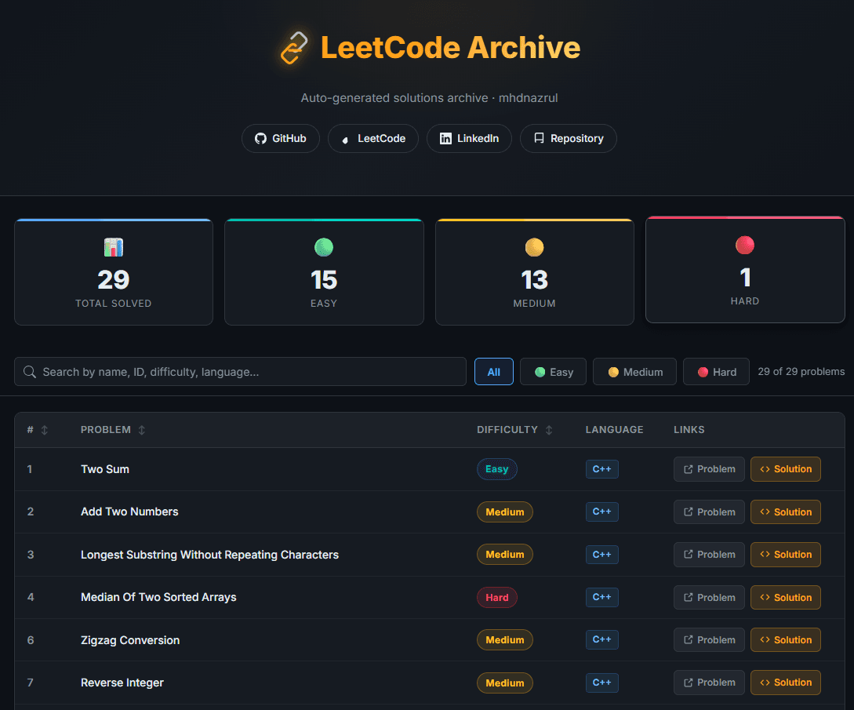Click the Links column header
Viewport: 854px width, 710px height.
pos(689,430)
